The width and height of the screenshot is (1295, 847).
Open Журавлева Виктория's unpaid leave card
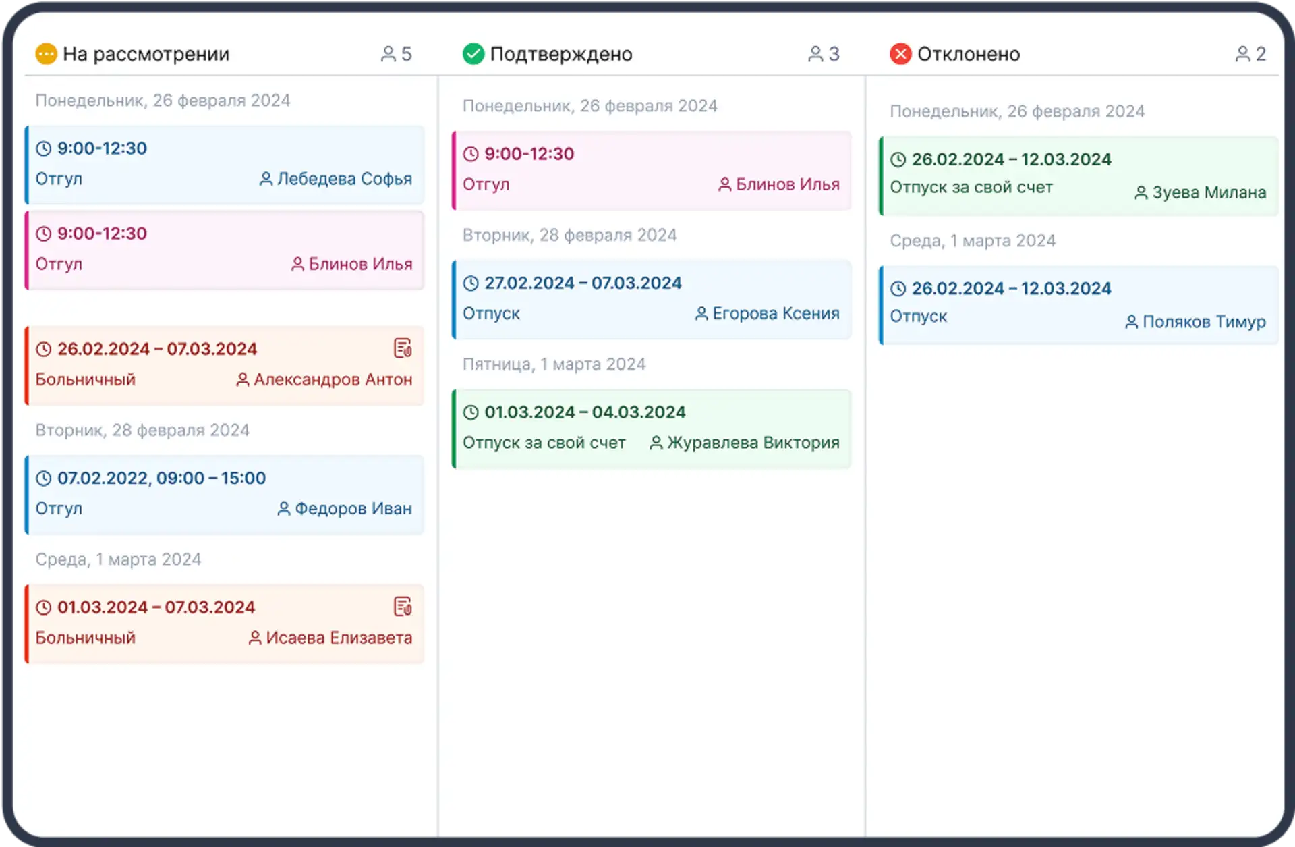click(x=652, y=428)
